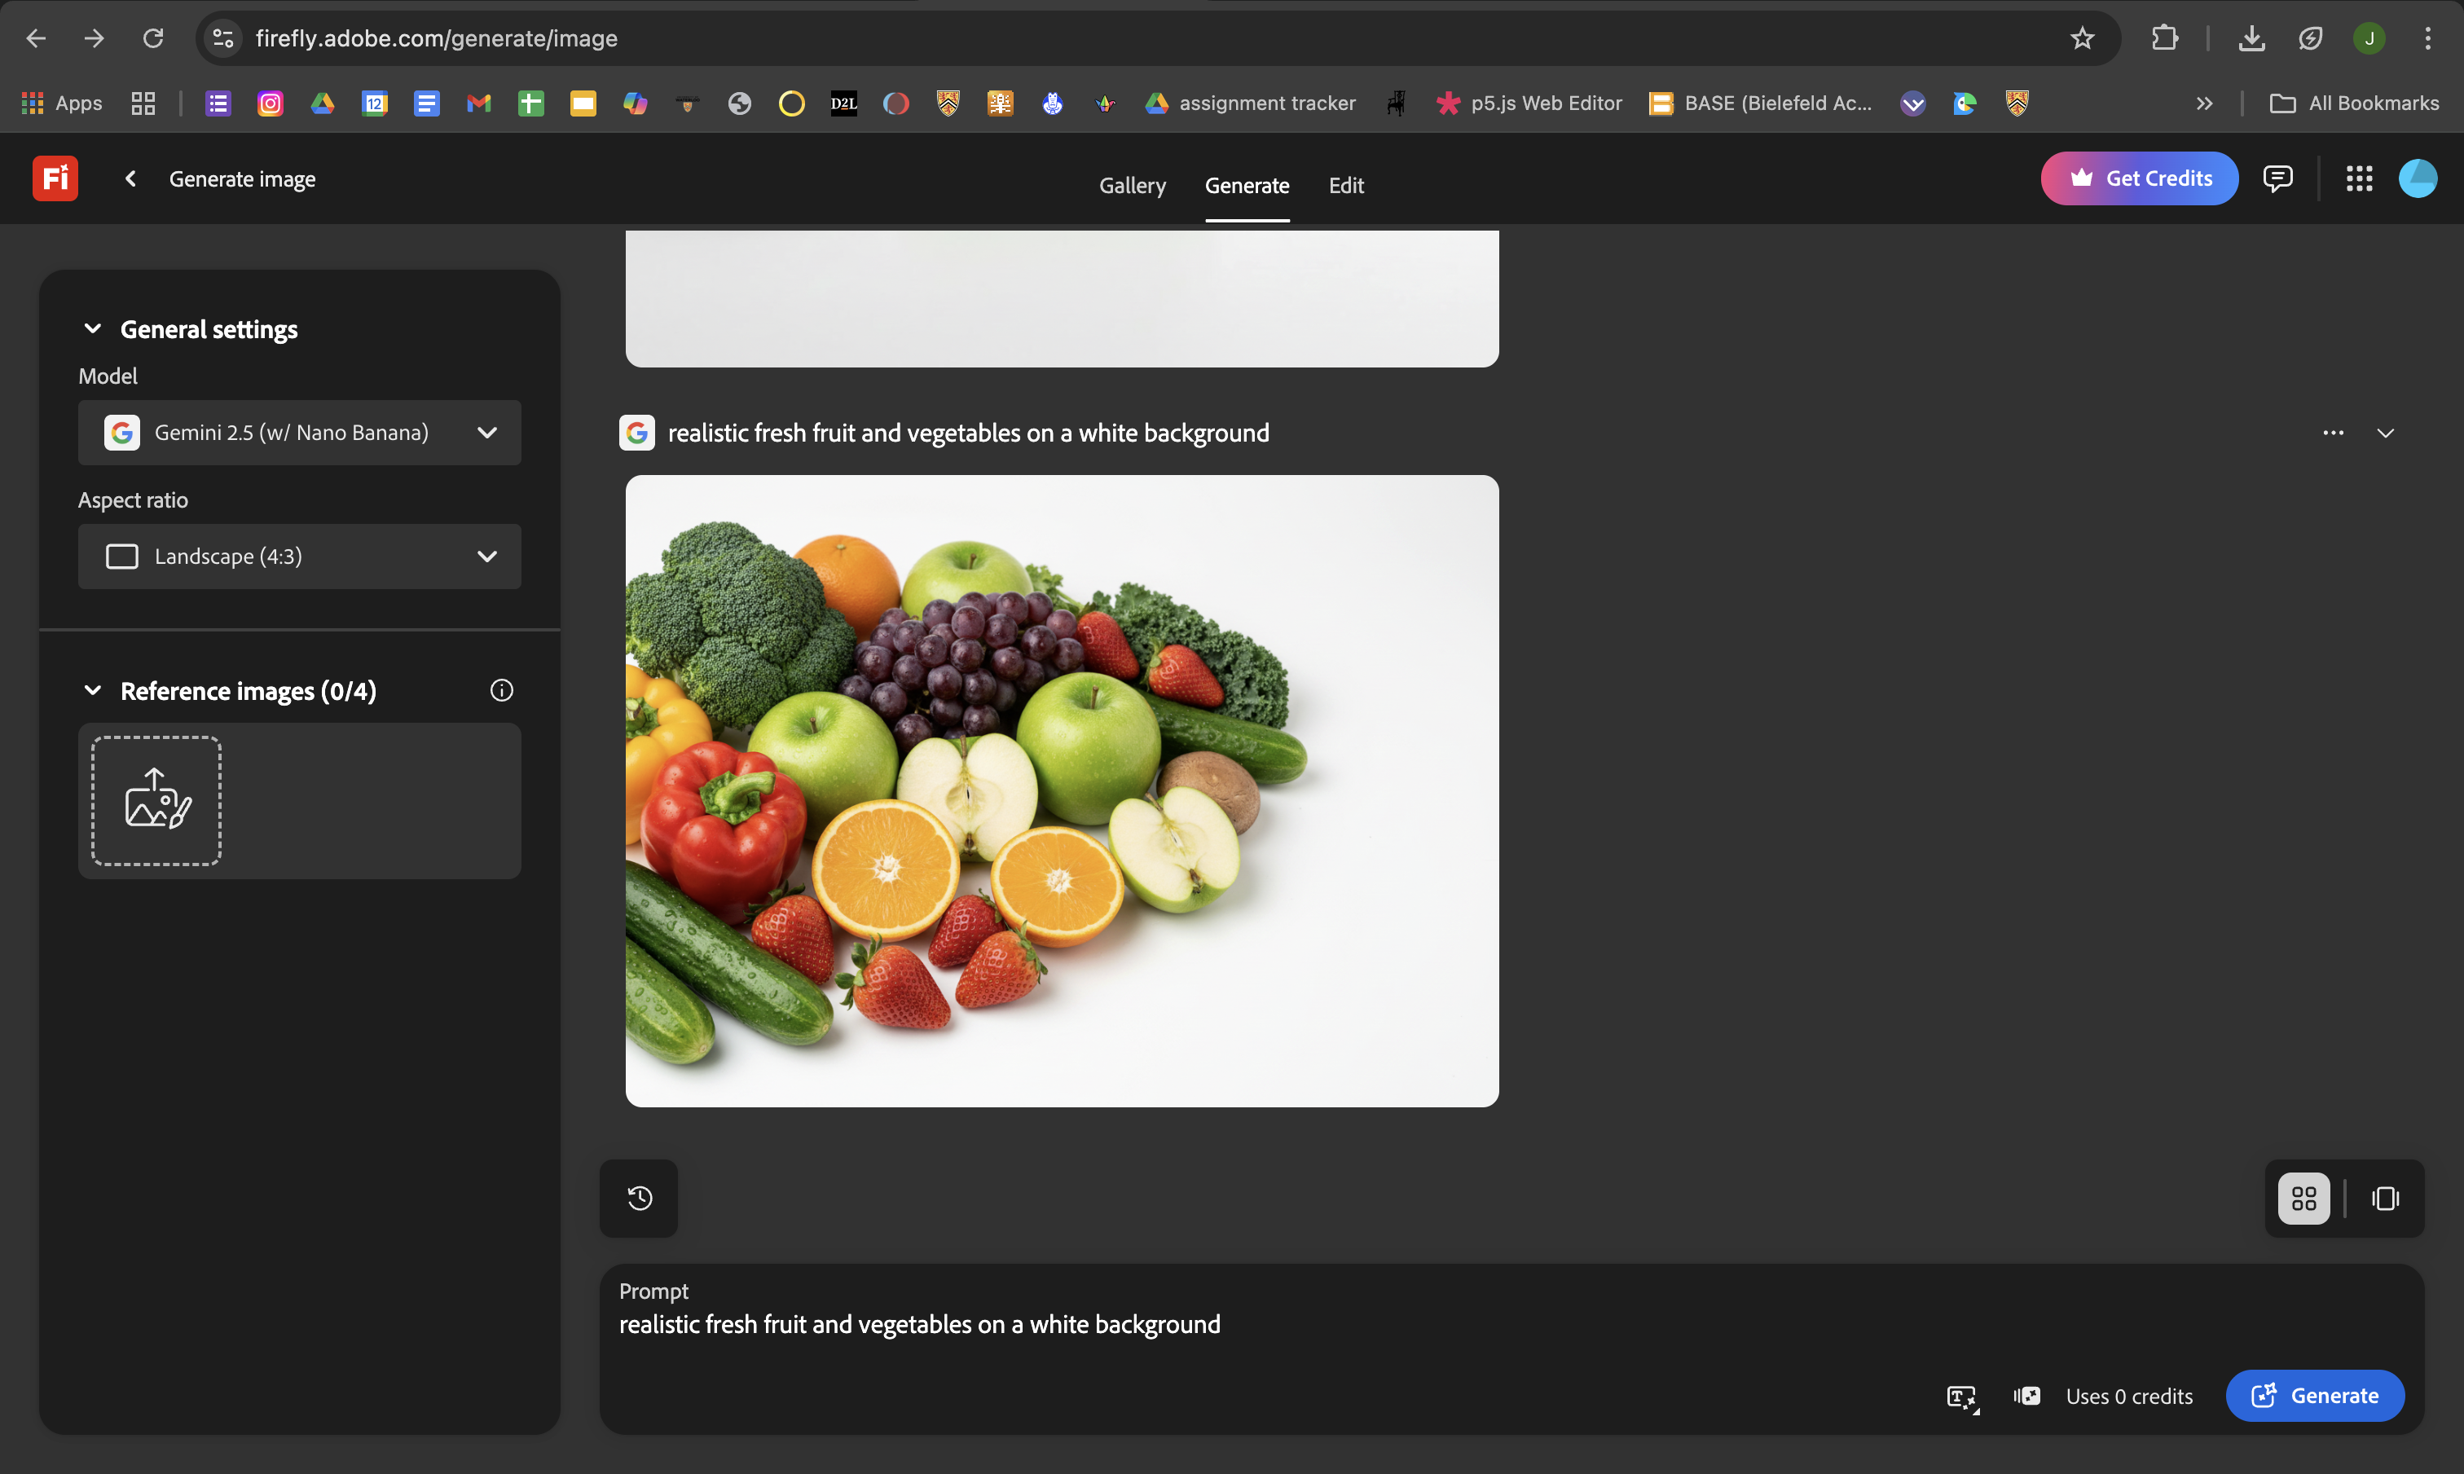
Task: Select the Generate tab
Action: pos(1247,185)
